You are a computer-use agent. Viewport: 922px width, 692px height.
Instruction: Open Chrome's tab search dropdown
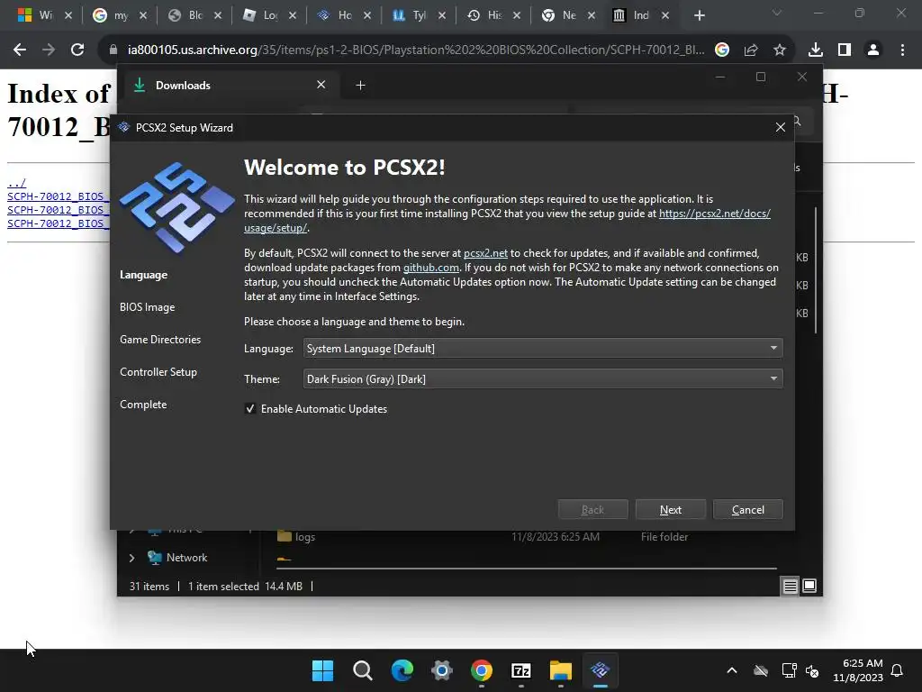click(x=777, y=13)
